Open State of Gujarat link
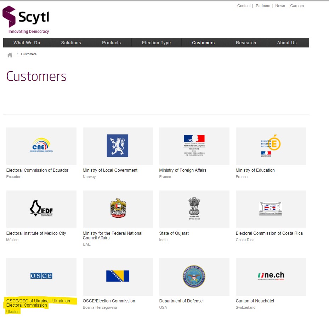The width and height of the screenshot is (329, 324). (x=174, y=233)
